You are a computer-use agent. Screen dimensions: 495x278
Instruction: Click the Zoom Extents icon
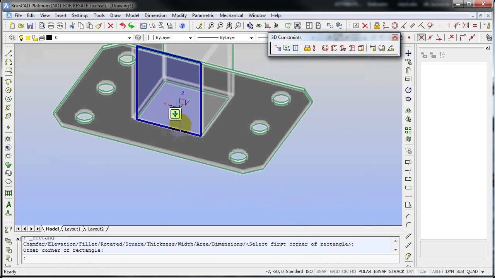coord(229,26)
